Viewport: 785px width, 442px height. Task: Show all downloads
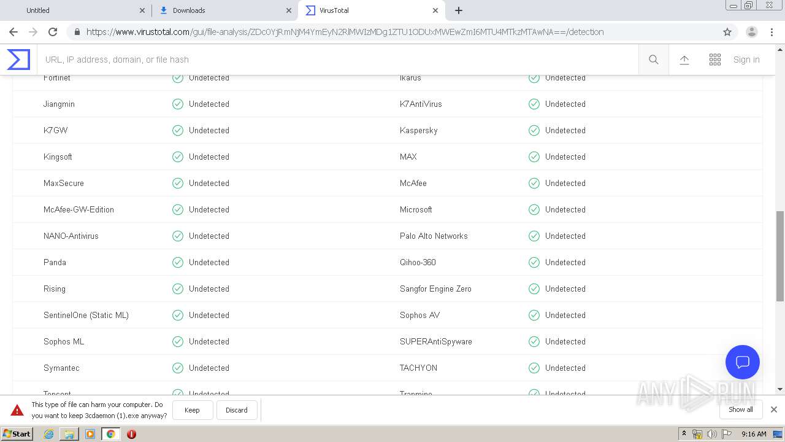point(741,409)
